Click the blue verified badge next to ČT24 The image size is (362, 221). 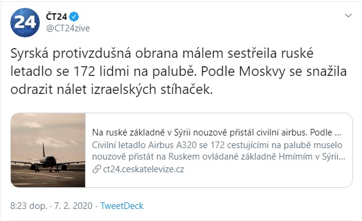(x=74, y=17)
